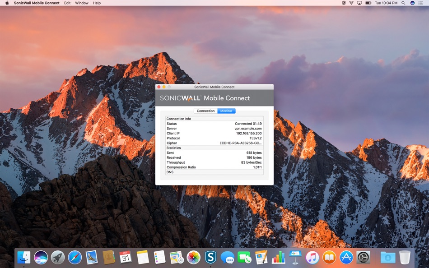The image size is (429, 268).
Task: Click the SonicWall VPN status icon in menu bar
Action: (x=343, y=3)
